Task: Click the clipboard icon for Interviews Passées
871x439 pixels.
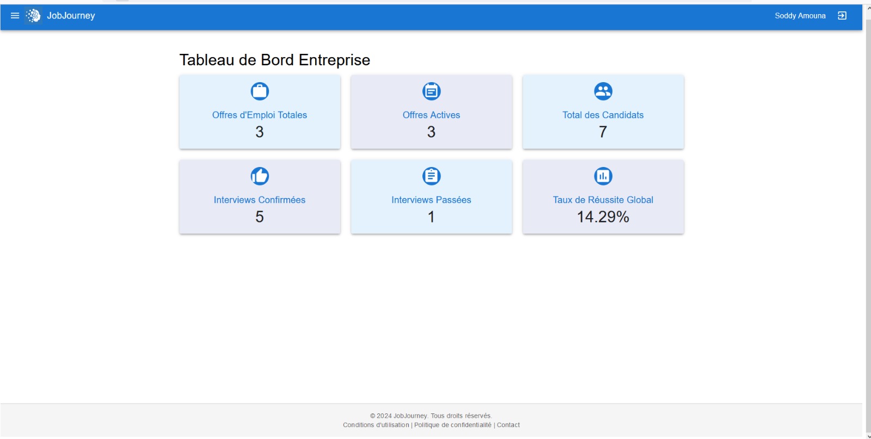Action: (431, 176)
